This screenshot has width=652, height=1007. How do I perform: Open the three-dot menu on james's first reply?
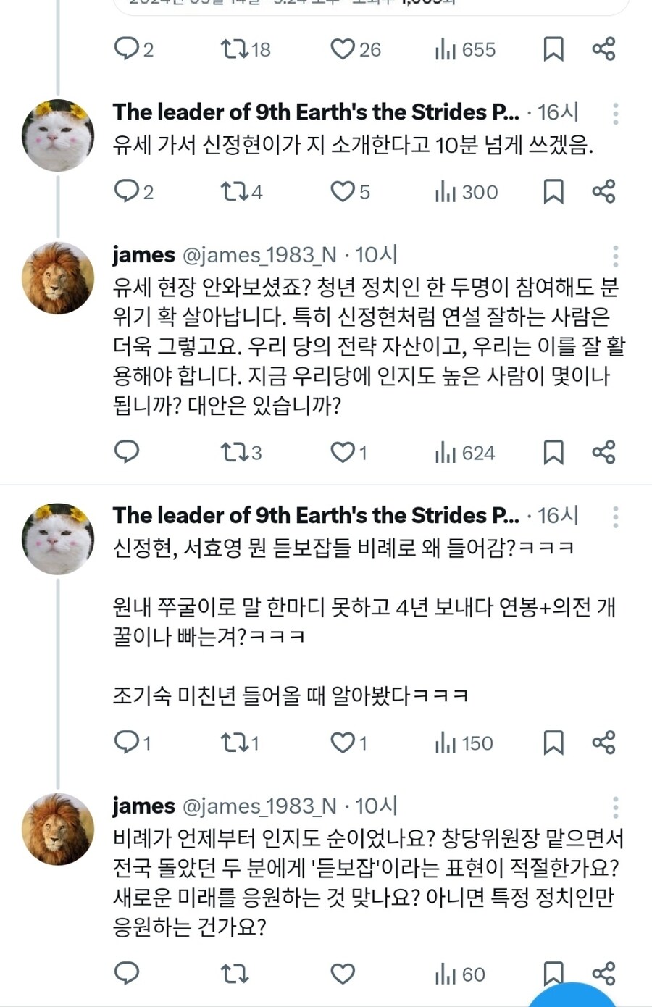614,255
